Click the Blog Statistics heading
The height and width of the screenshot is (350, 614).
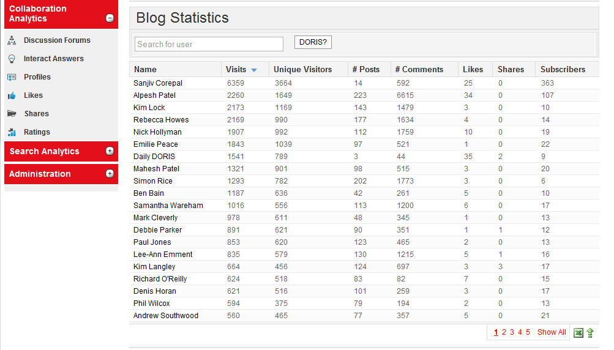coord(182,18)
